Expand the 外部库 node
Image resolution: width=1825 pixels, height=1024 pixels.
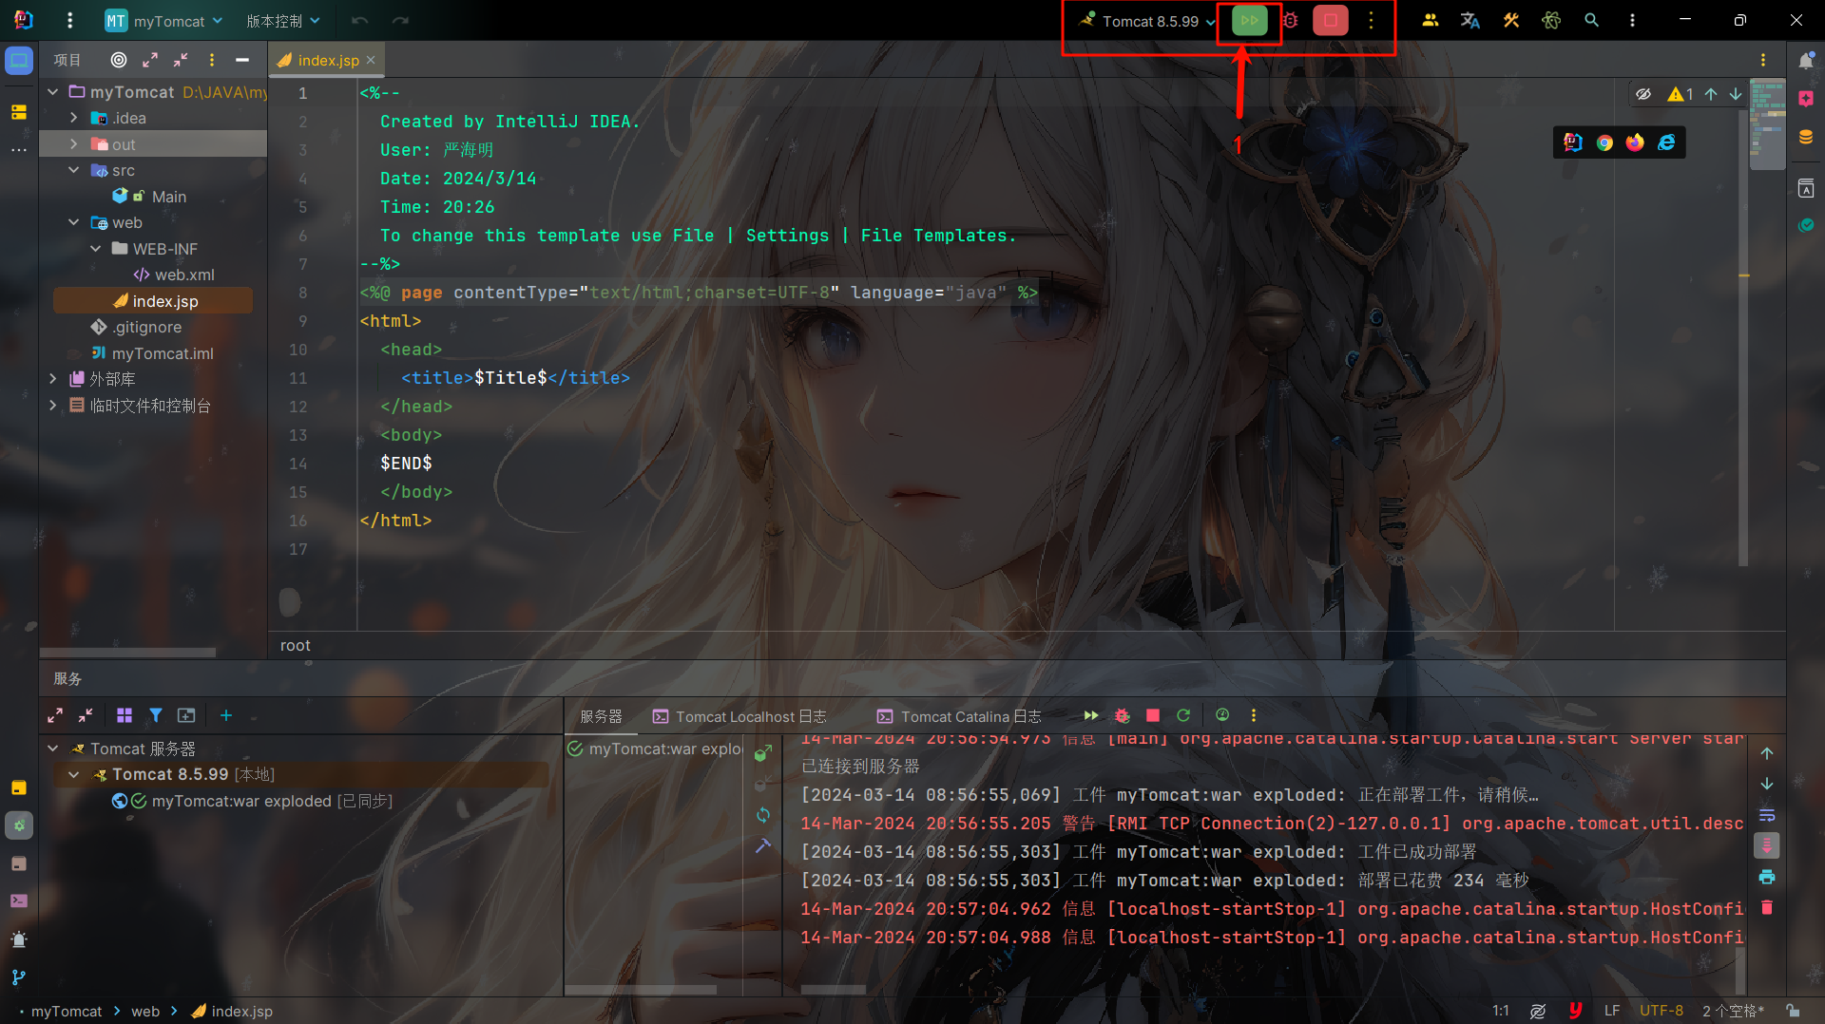pyautogui.click(x=53, y=379)
